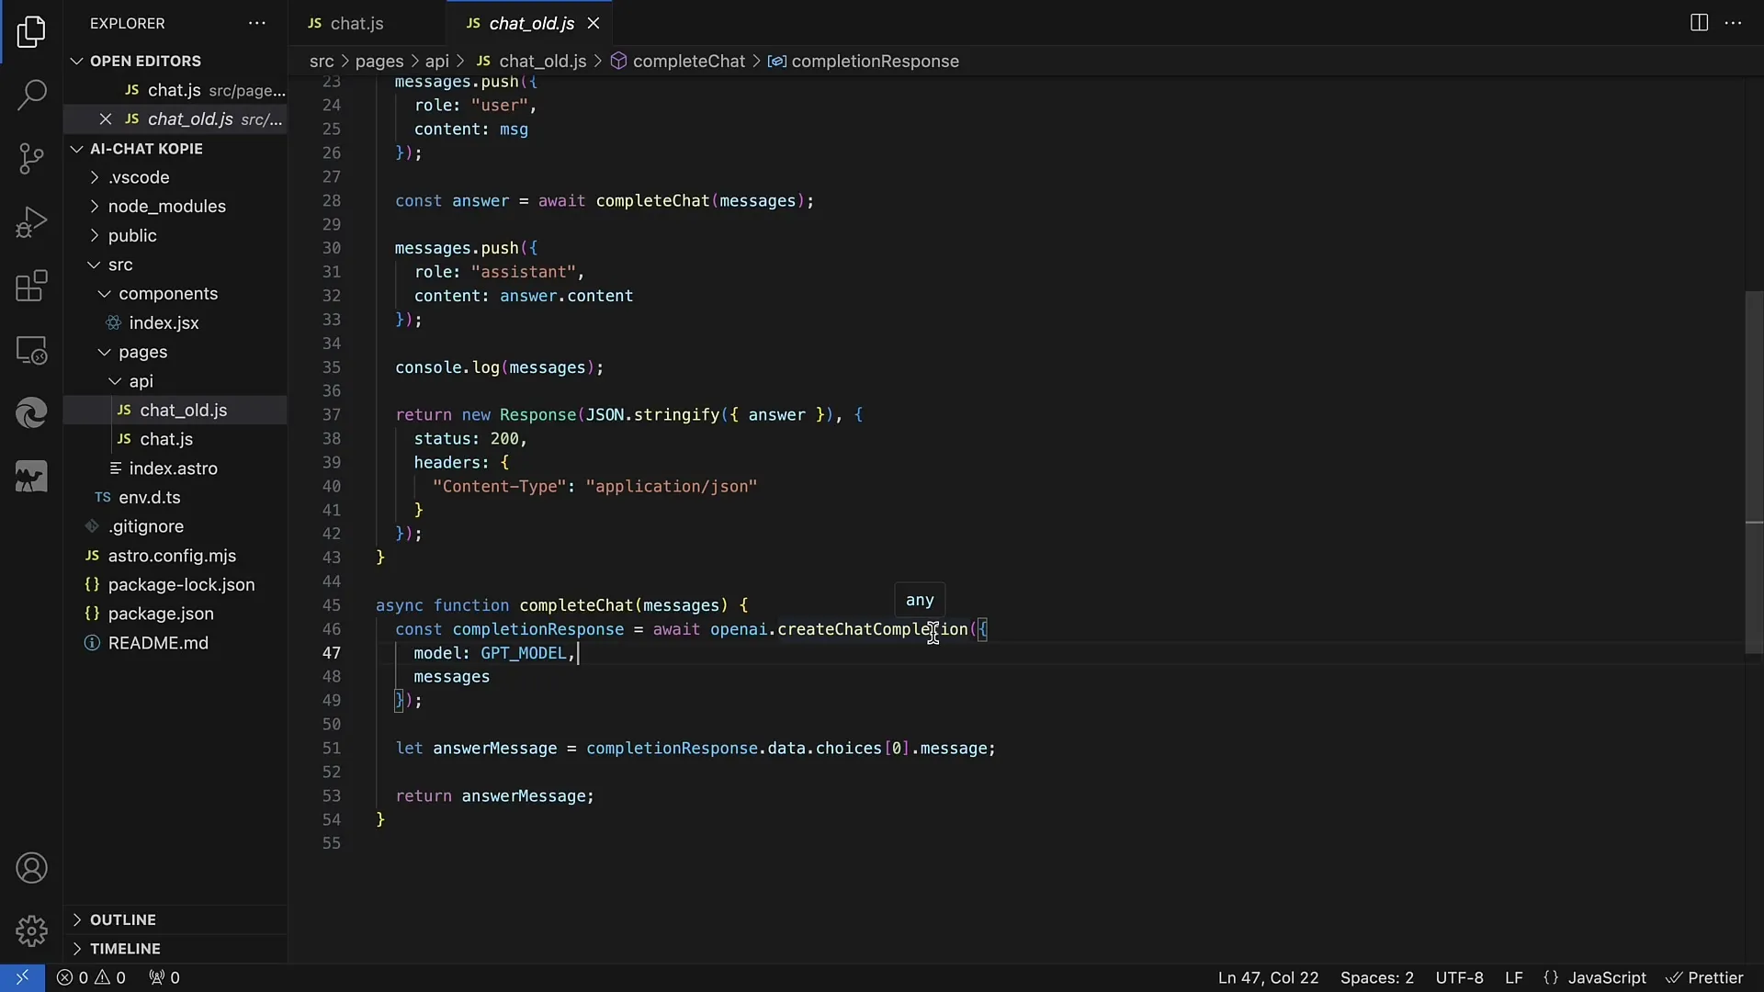Click line number 45 in the gutter

(x=331, y=605)
